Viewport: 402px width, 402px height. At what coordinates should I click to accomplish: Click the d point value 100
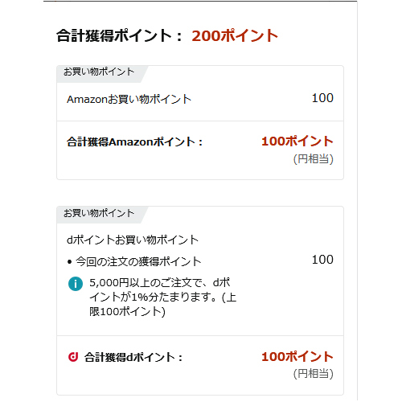click(322, 260)
